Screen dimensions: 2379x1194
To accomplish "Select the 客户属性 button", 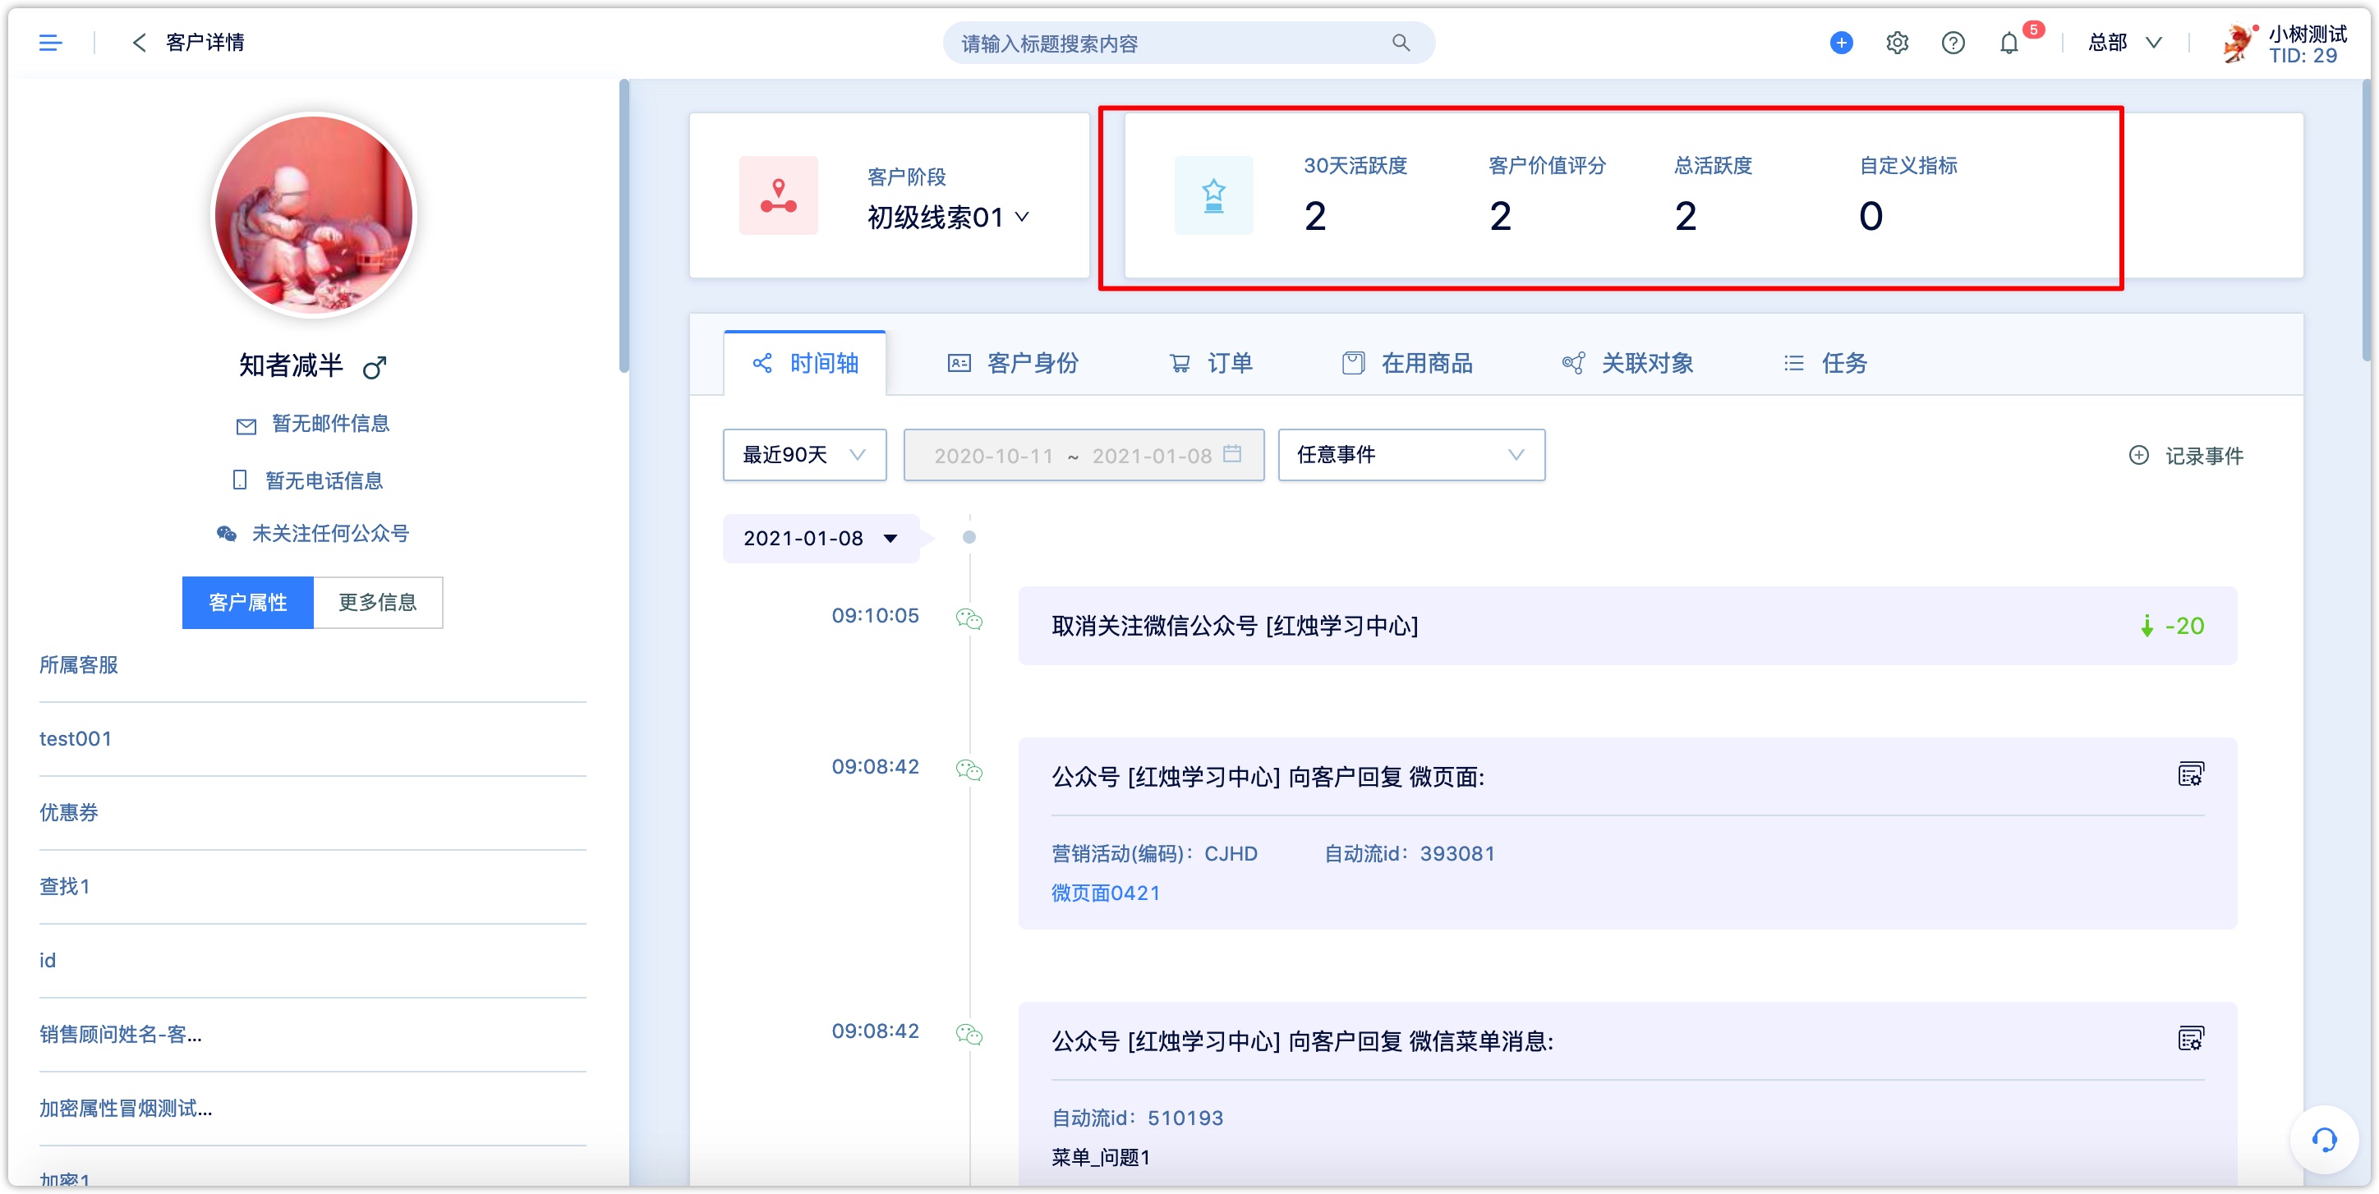I will (247, 602).
